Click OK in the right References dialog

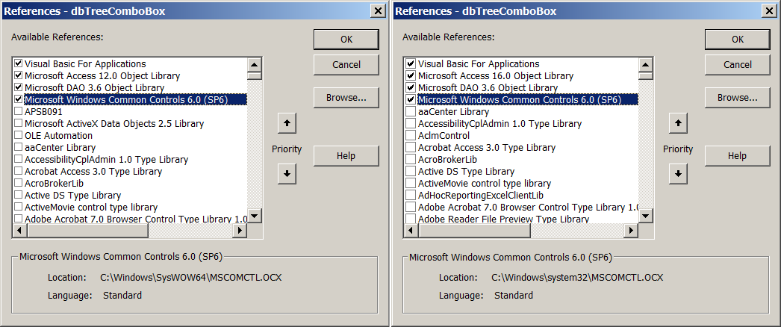[737, 40]
